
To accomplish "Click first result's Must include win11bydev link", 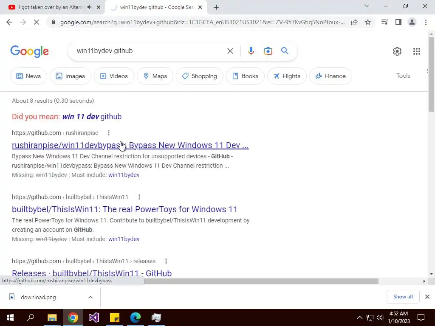I will [x=124, y=175].
